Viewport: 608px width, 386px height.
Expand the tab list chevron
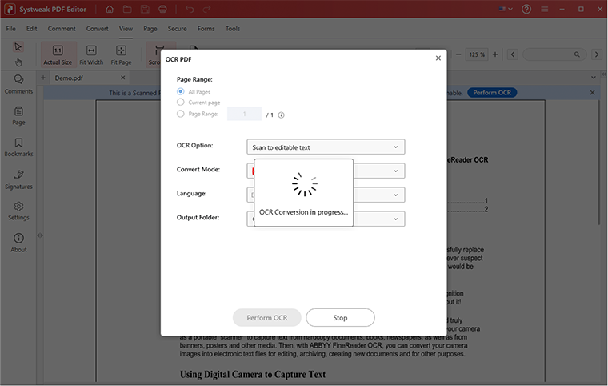[x=594, y=78]
